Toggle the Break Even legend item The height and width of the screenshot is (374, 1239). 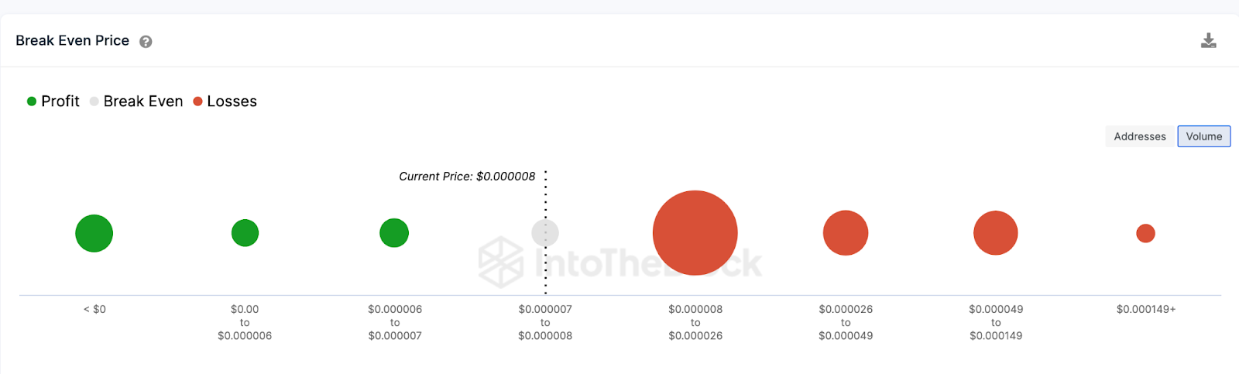(136, 101)
